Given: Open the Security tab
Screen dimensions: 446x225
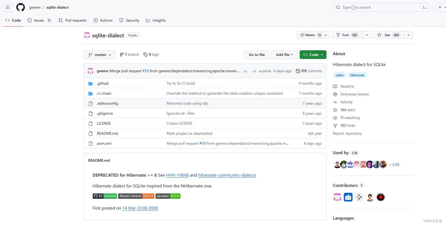Looking at the screenshot, I should click(x=129, y=20).
